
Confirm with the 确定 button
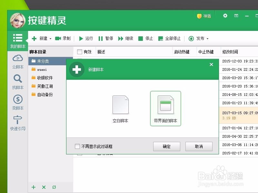(x=167, y=146)
